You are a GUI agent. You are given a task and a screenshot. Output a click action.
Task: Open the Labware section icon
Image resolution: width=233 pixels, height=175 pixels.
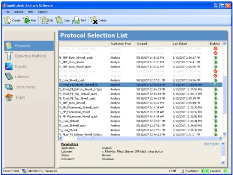coord(9,76)
